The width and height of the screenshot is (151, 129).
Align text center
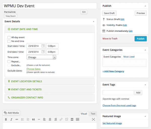point(50,119)
